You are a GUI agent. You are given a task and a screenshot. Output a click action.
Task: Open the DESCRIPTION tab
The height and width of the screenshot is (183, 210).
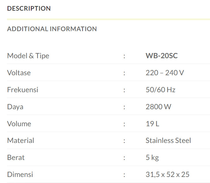click(x=29, y=8)
